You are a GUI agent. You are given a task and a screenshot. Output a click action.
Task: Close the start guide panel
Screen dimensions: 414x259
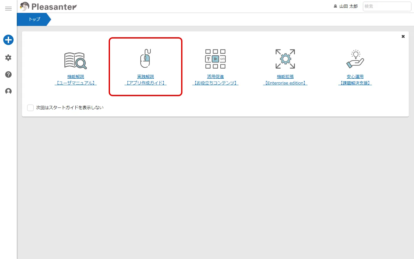(403, 37)
